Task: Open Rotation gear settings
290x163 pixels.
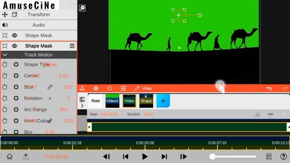Action: (16, 98)
